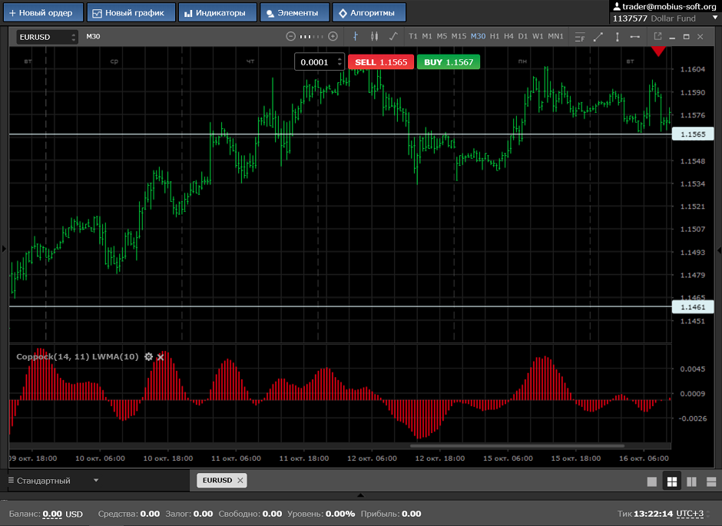This screenshot has width=722, height=526.
Task: Open the account dropdown for Dollar Fund
Action: click(x=714, y=18)
